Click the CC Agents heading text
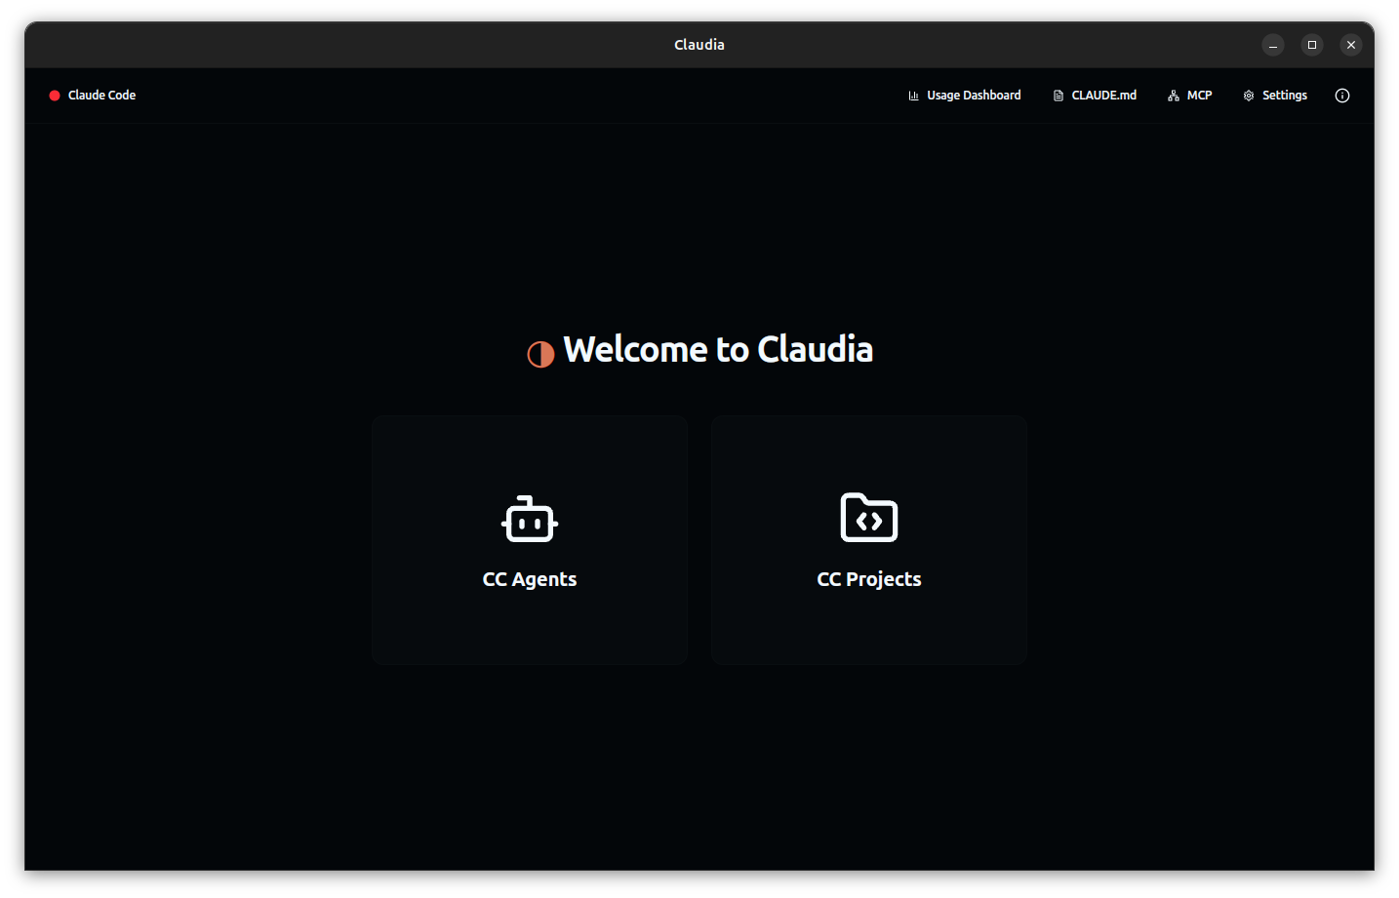Image resolution: width=1399 pixels, height=898 pixels. point(529,578)
